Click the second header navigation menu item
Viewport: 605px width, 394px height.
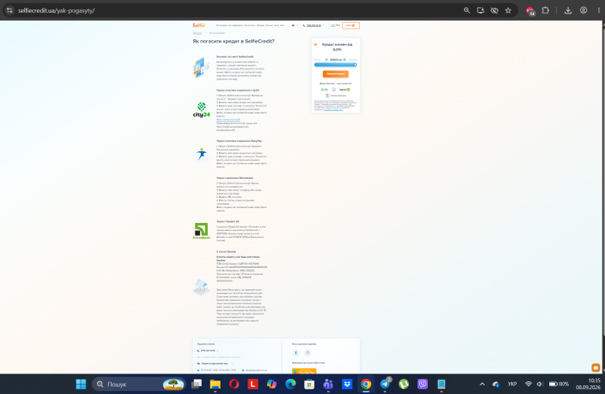point(236,25)
